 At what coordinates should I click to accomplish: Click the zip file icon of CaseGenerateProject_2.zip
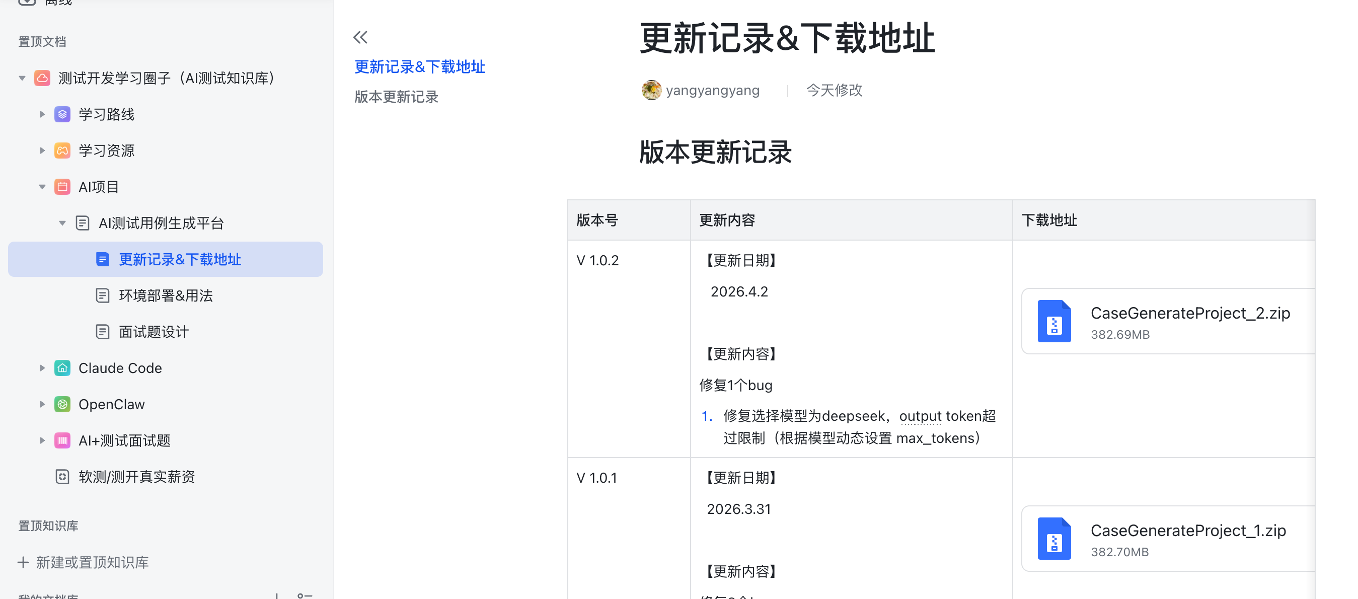(1054, 321)
